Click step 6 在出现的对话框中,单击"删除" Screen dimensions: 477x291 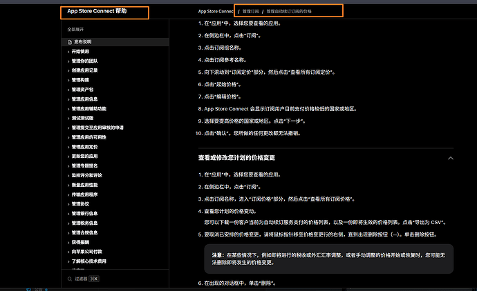[x=240, y=283]
